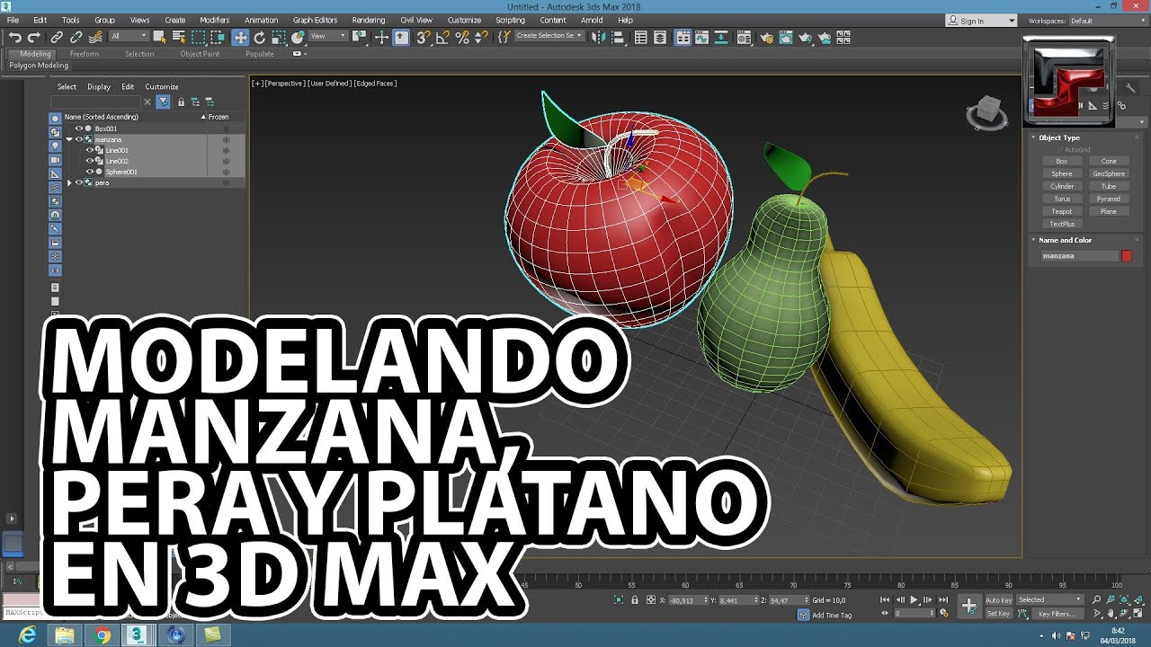Click the red object color swatch
The width and height of the screenshot is (1151, 647).
(1127, 256)
